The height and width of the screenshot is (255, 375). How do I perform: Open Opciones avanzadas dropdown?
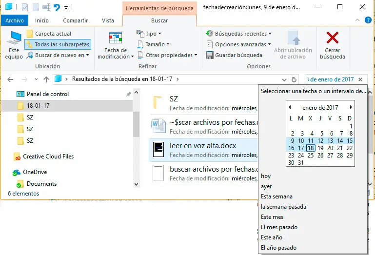(x=238, y=44)
